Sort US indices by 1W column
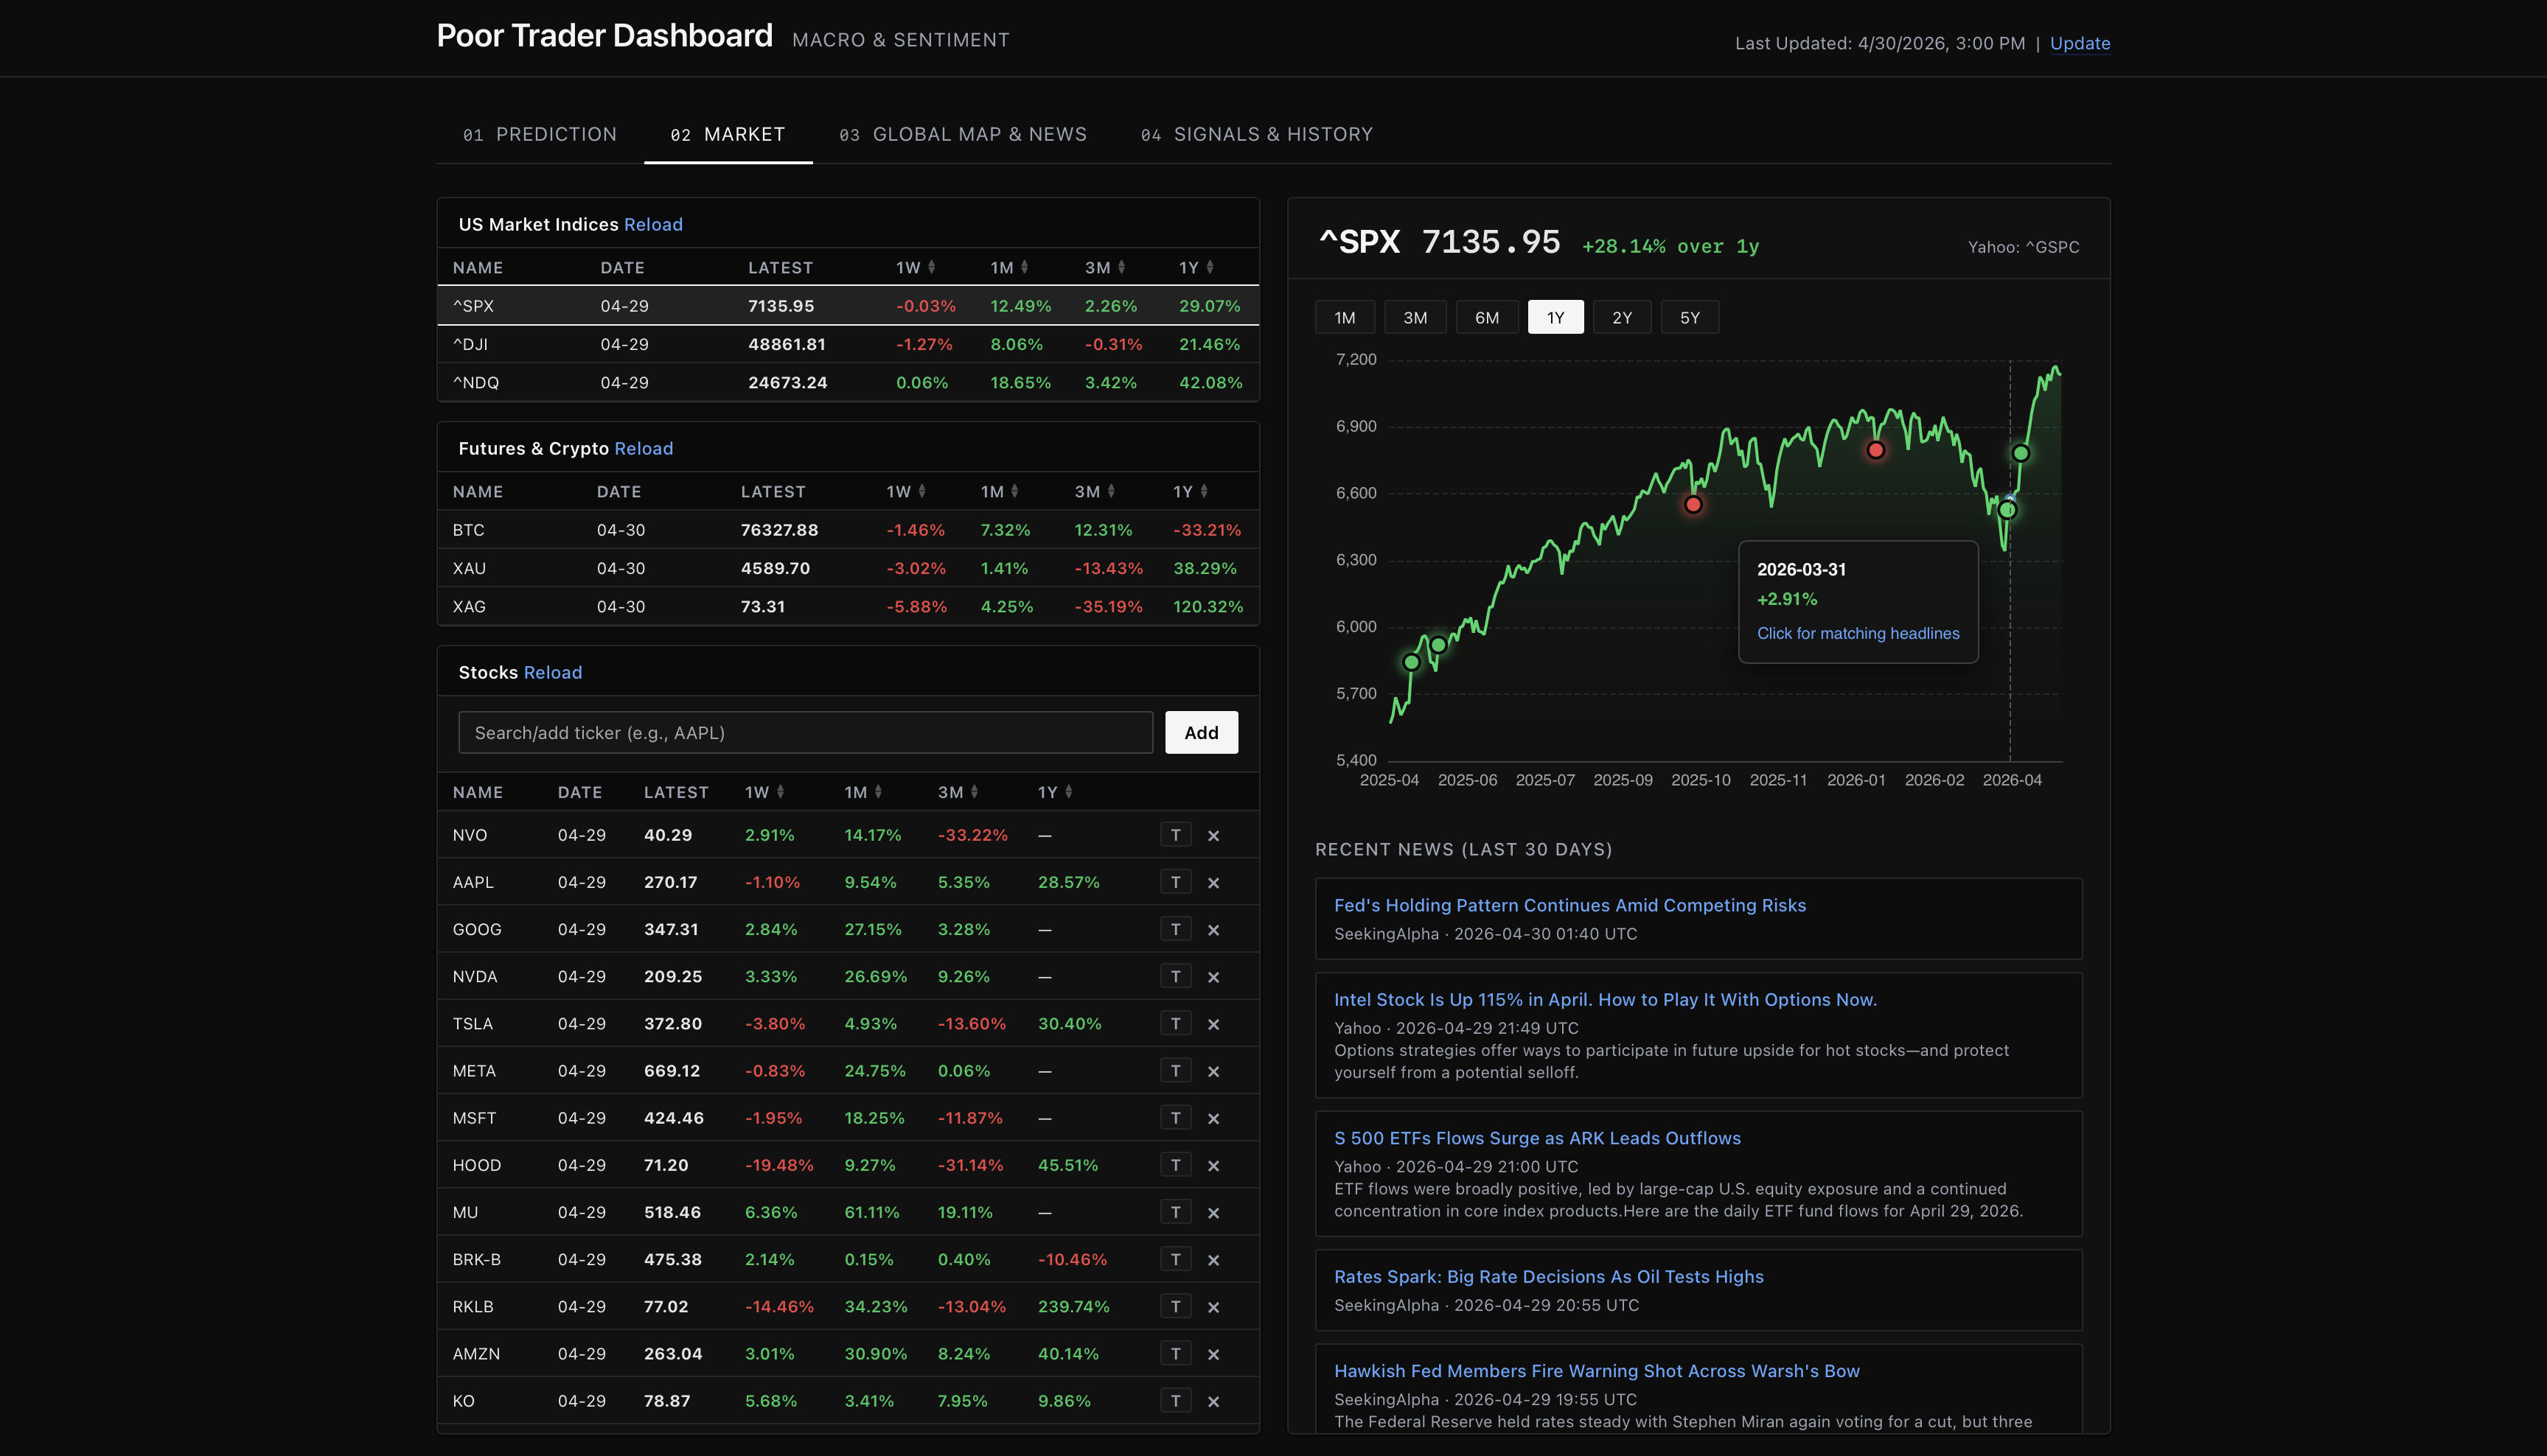Viewport: 2547px width, 1456px height. click(x=916, y=267)
